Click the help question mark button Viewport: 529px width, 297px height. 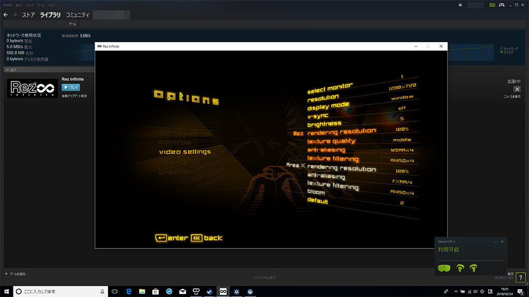(x=521, y=277)
